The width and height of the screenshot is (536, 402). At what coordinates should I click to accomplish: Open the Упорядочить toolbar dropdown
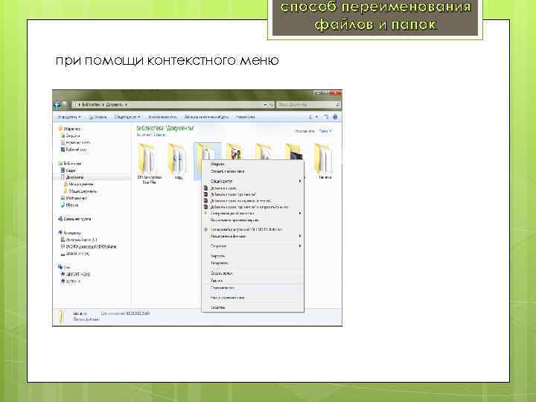point(68,117)
